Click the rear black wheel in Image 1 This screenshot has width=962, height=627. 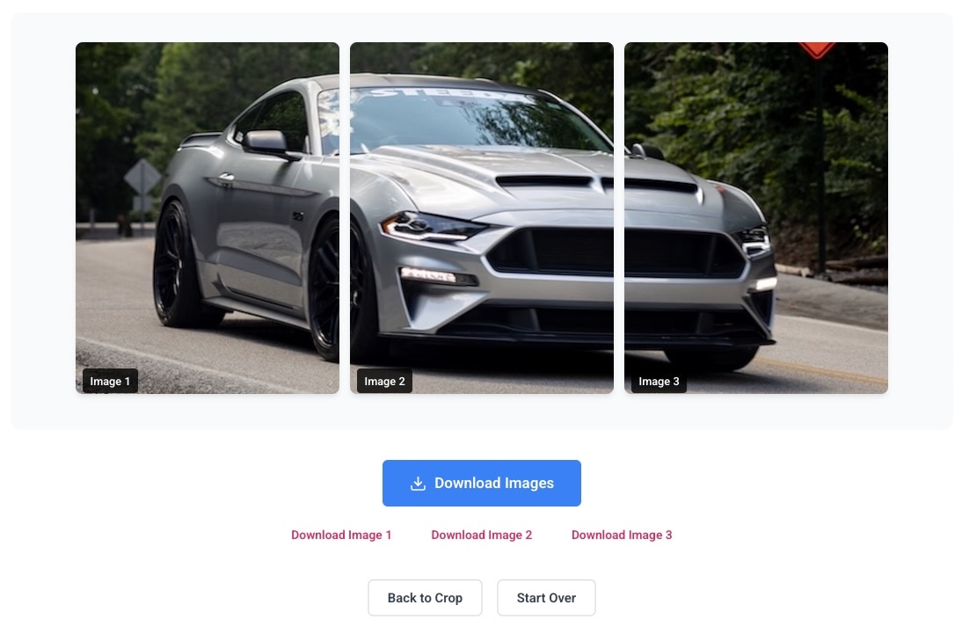click(178, 264)
